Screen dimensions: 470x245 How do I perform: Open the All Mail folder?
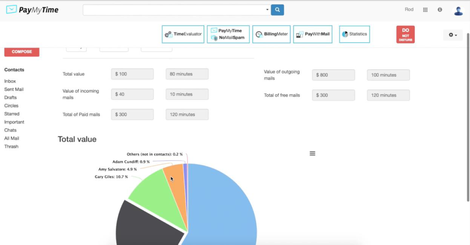tap(11, 138)
